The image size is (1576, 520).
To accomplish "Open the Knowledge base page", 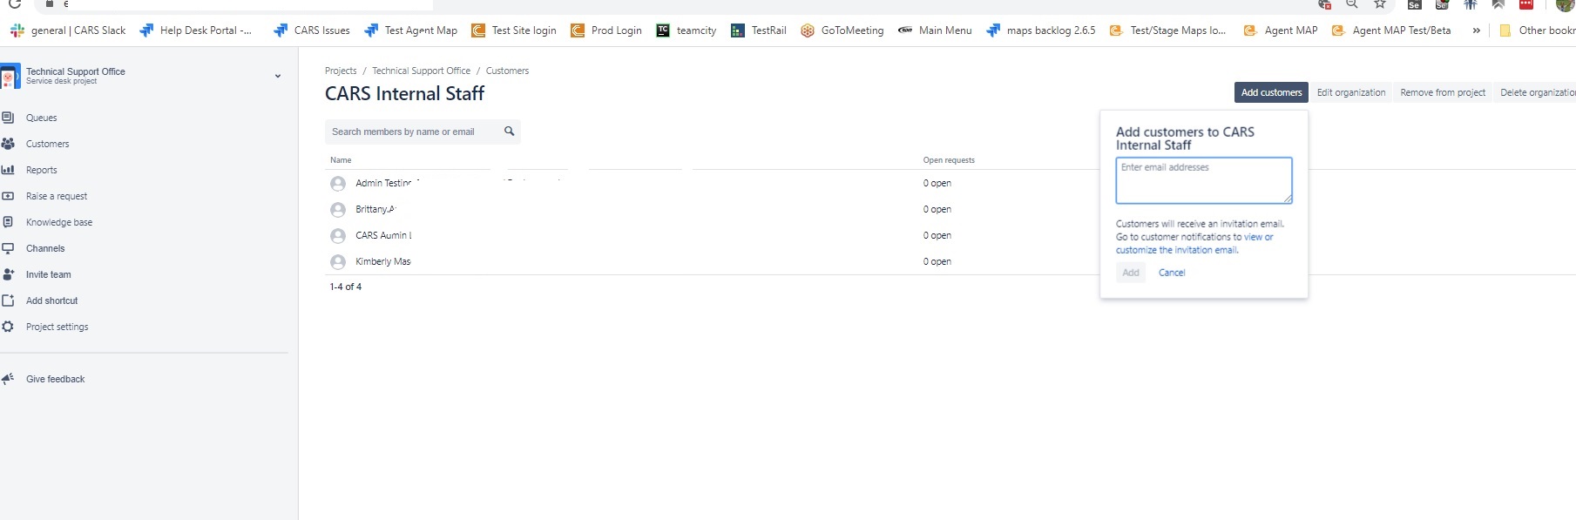I will tap(59, 222).
